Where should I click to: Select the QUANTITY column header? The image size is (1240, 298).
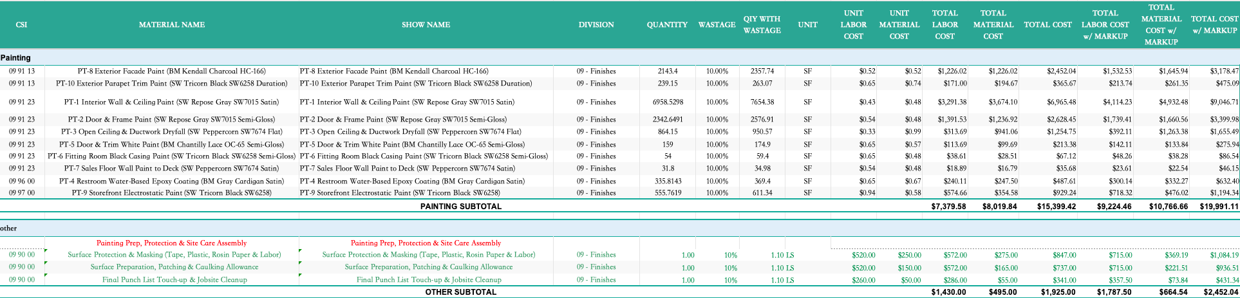(x=667, y=24)
